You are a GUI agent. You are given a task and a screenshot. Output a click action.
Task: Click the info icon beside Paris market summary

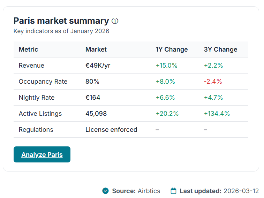[x=115, y=21]
